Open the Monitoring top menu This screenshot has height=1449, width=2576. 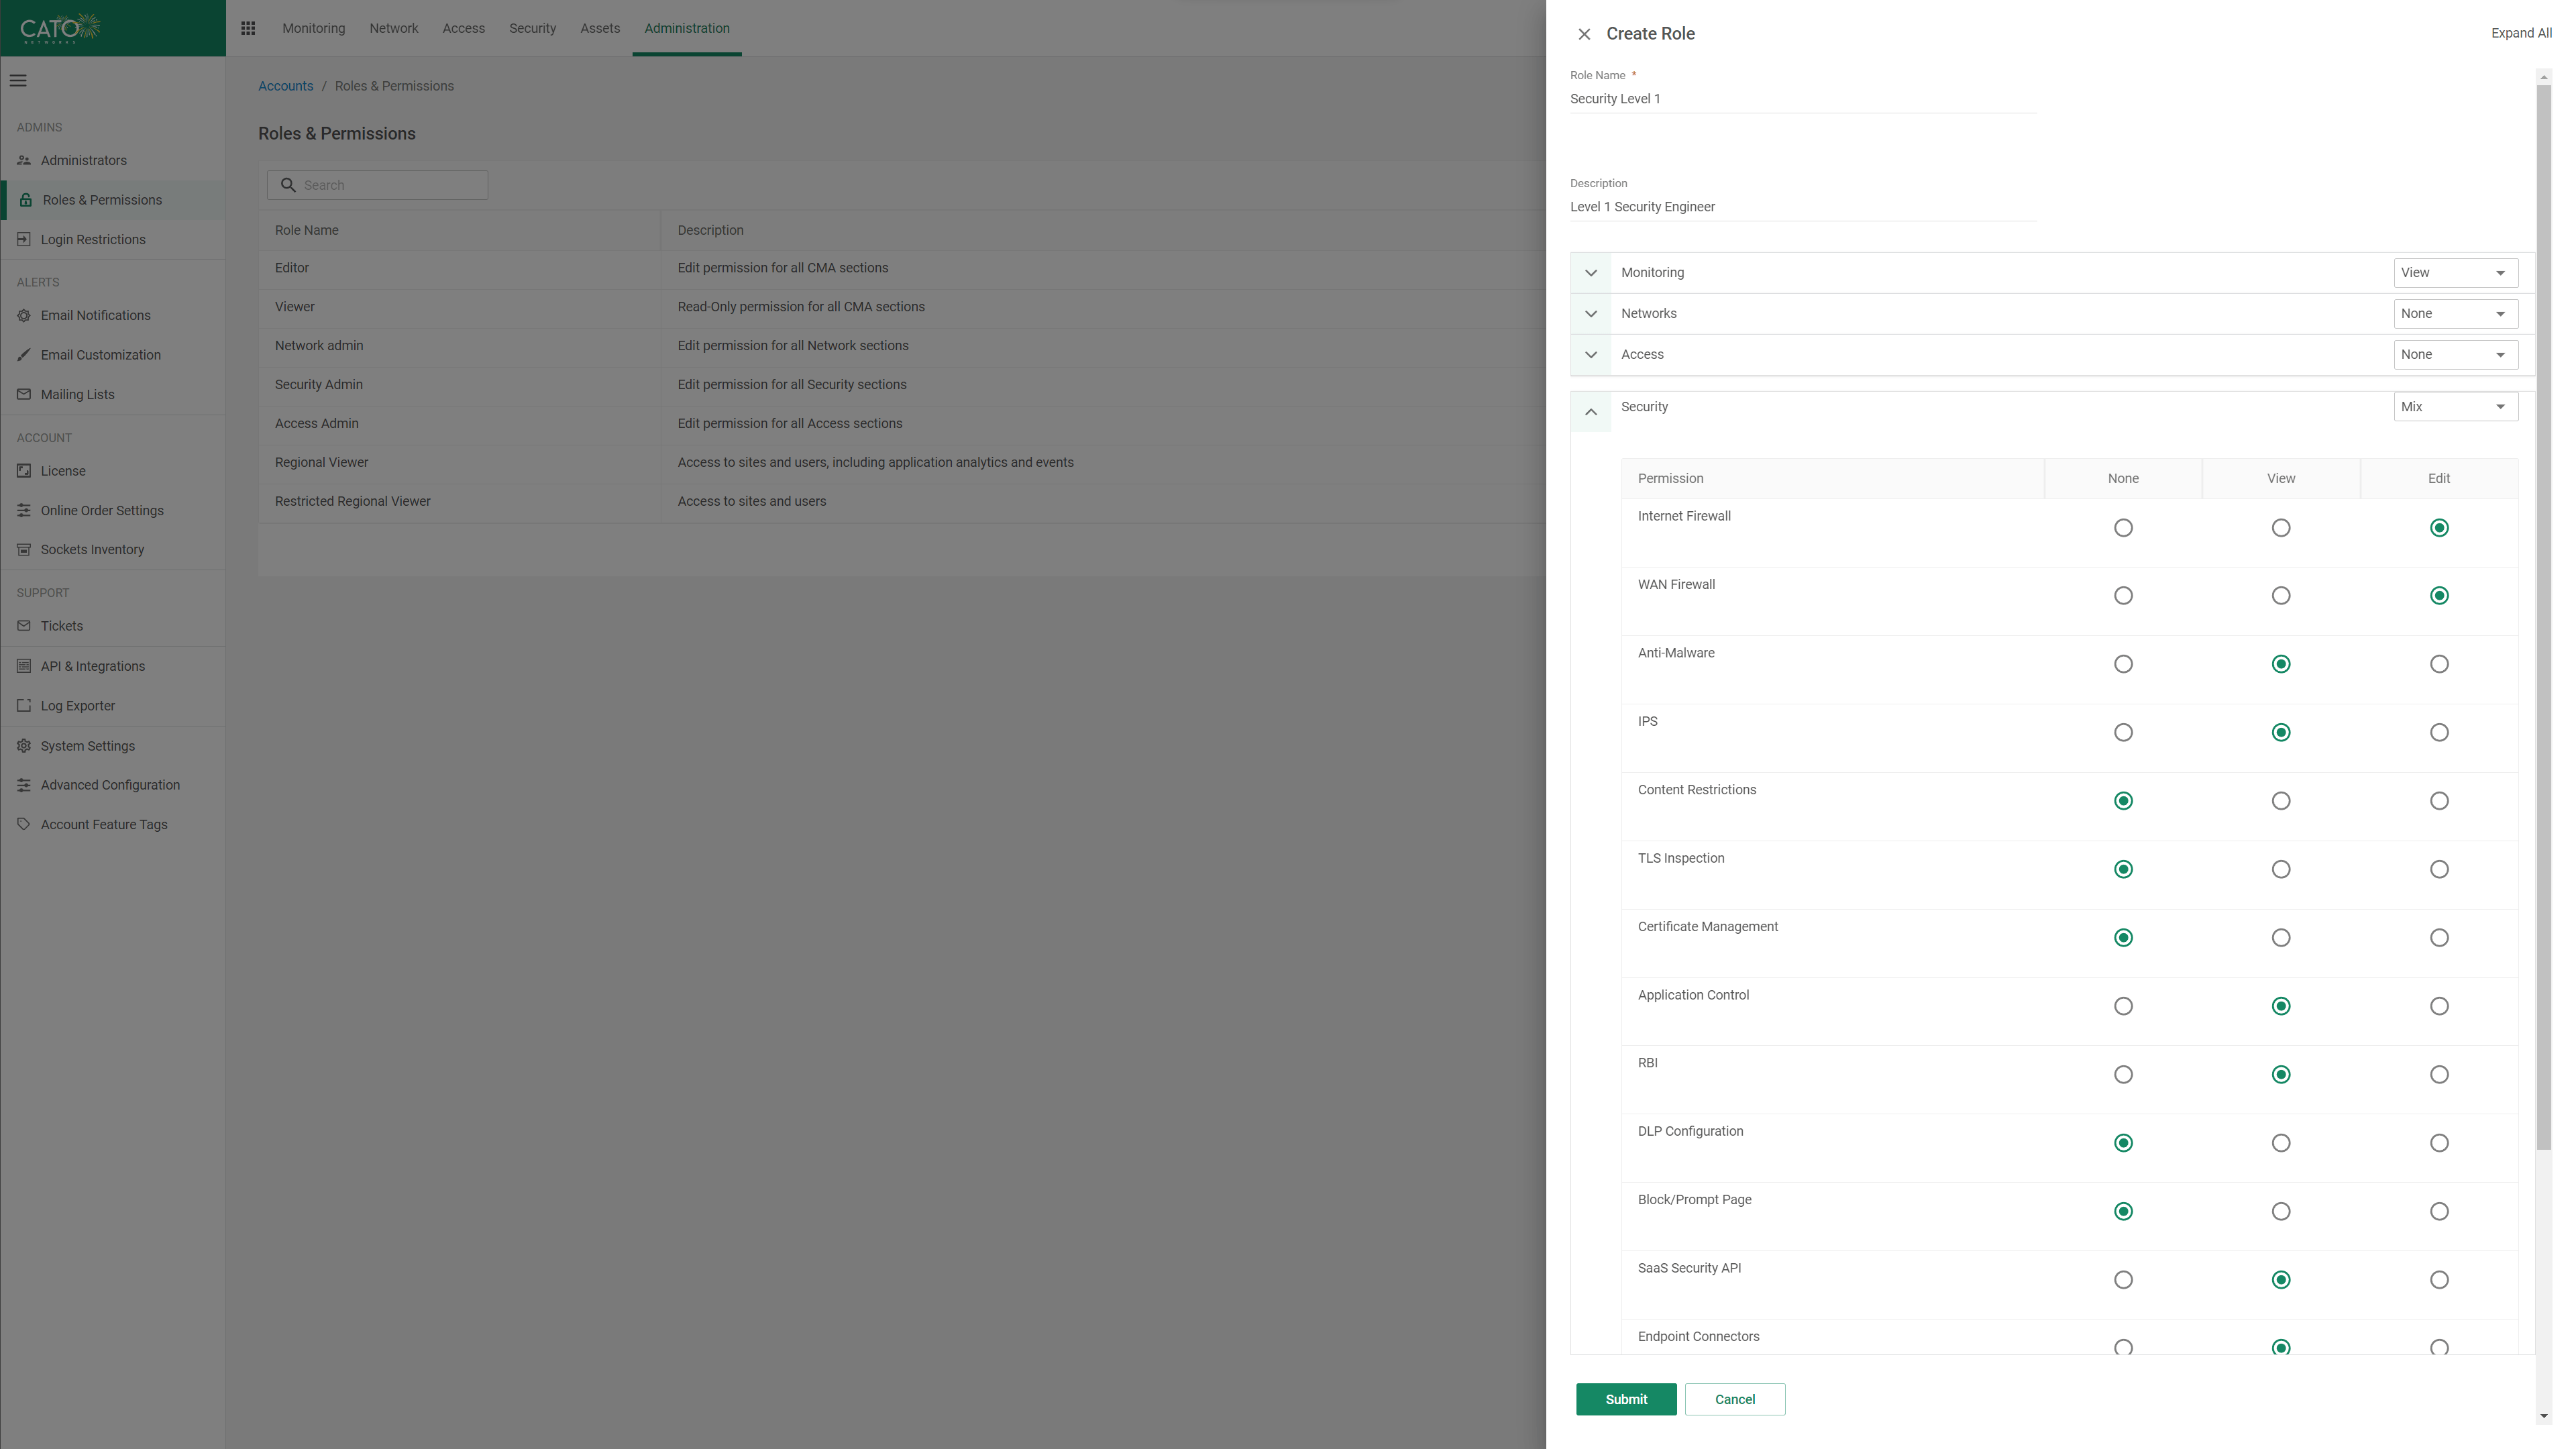313,28
